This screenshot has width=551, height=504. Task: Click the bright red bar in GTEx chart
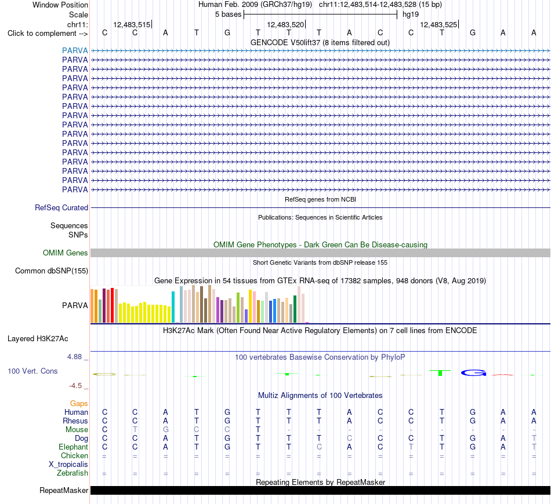[x=112, y=305]
